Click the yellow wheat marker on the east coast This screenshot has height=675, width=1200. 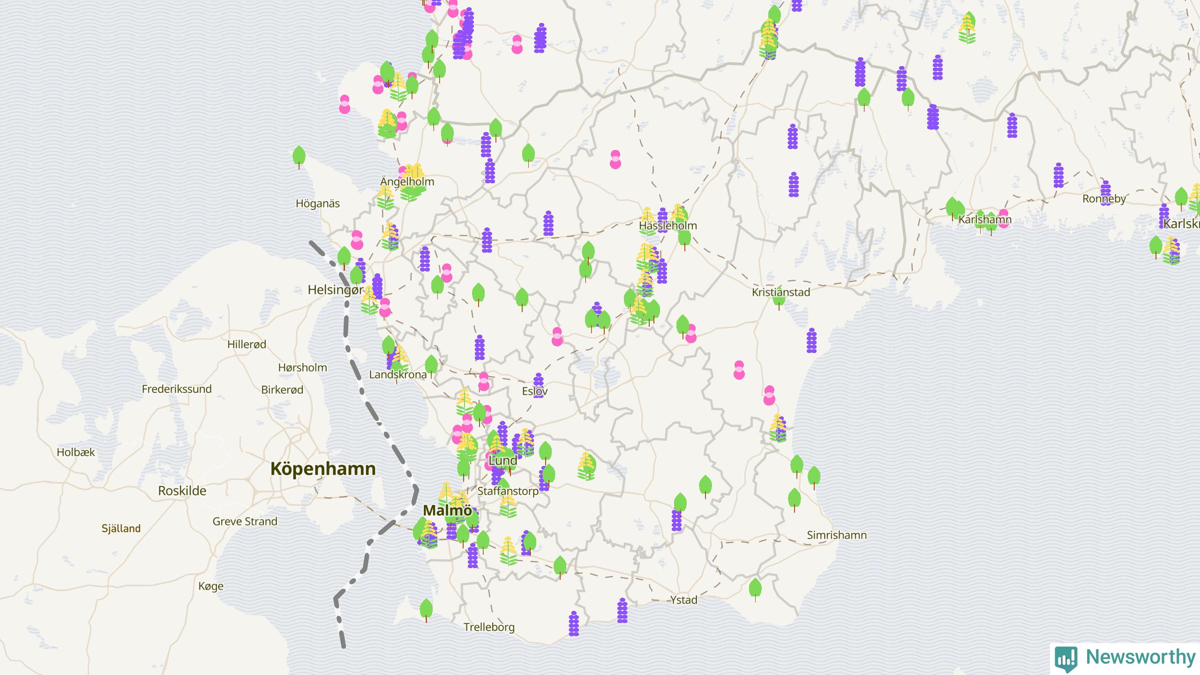click(x=778, y=428)
